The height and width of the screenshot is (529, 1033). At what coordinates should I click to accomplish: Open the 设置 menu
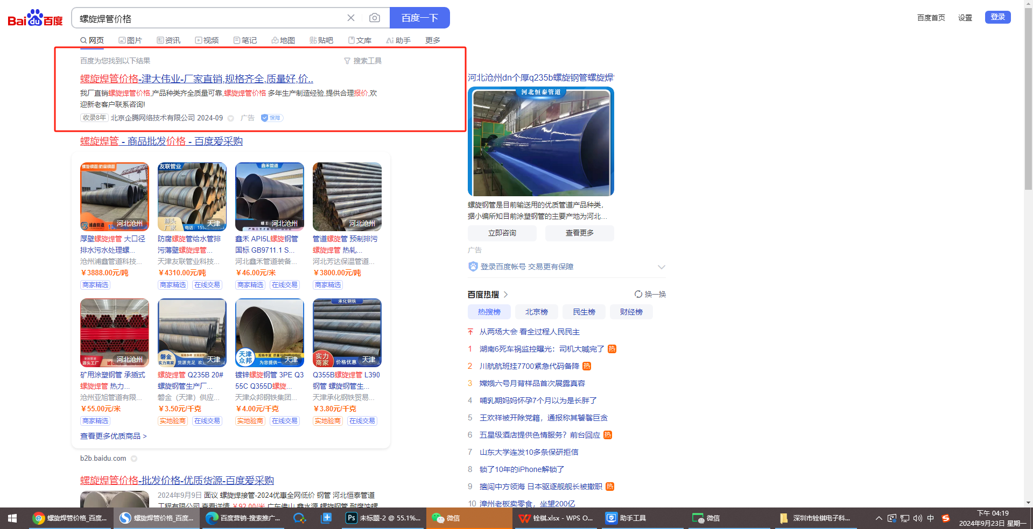(x=965, y=18)
